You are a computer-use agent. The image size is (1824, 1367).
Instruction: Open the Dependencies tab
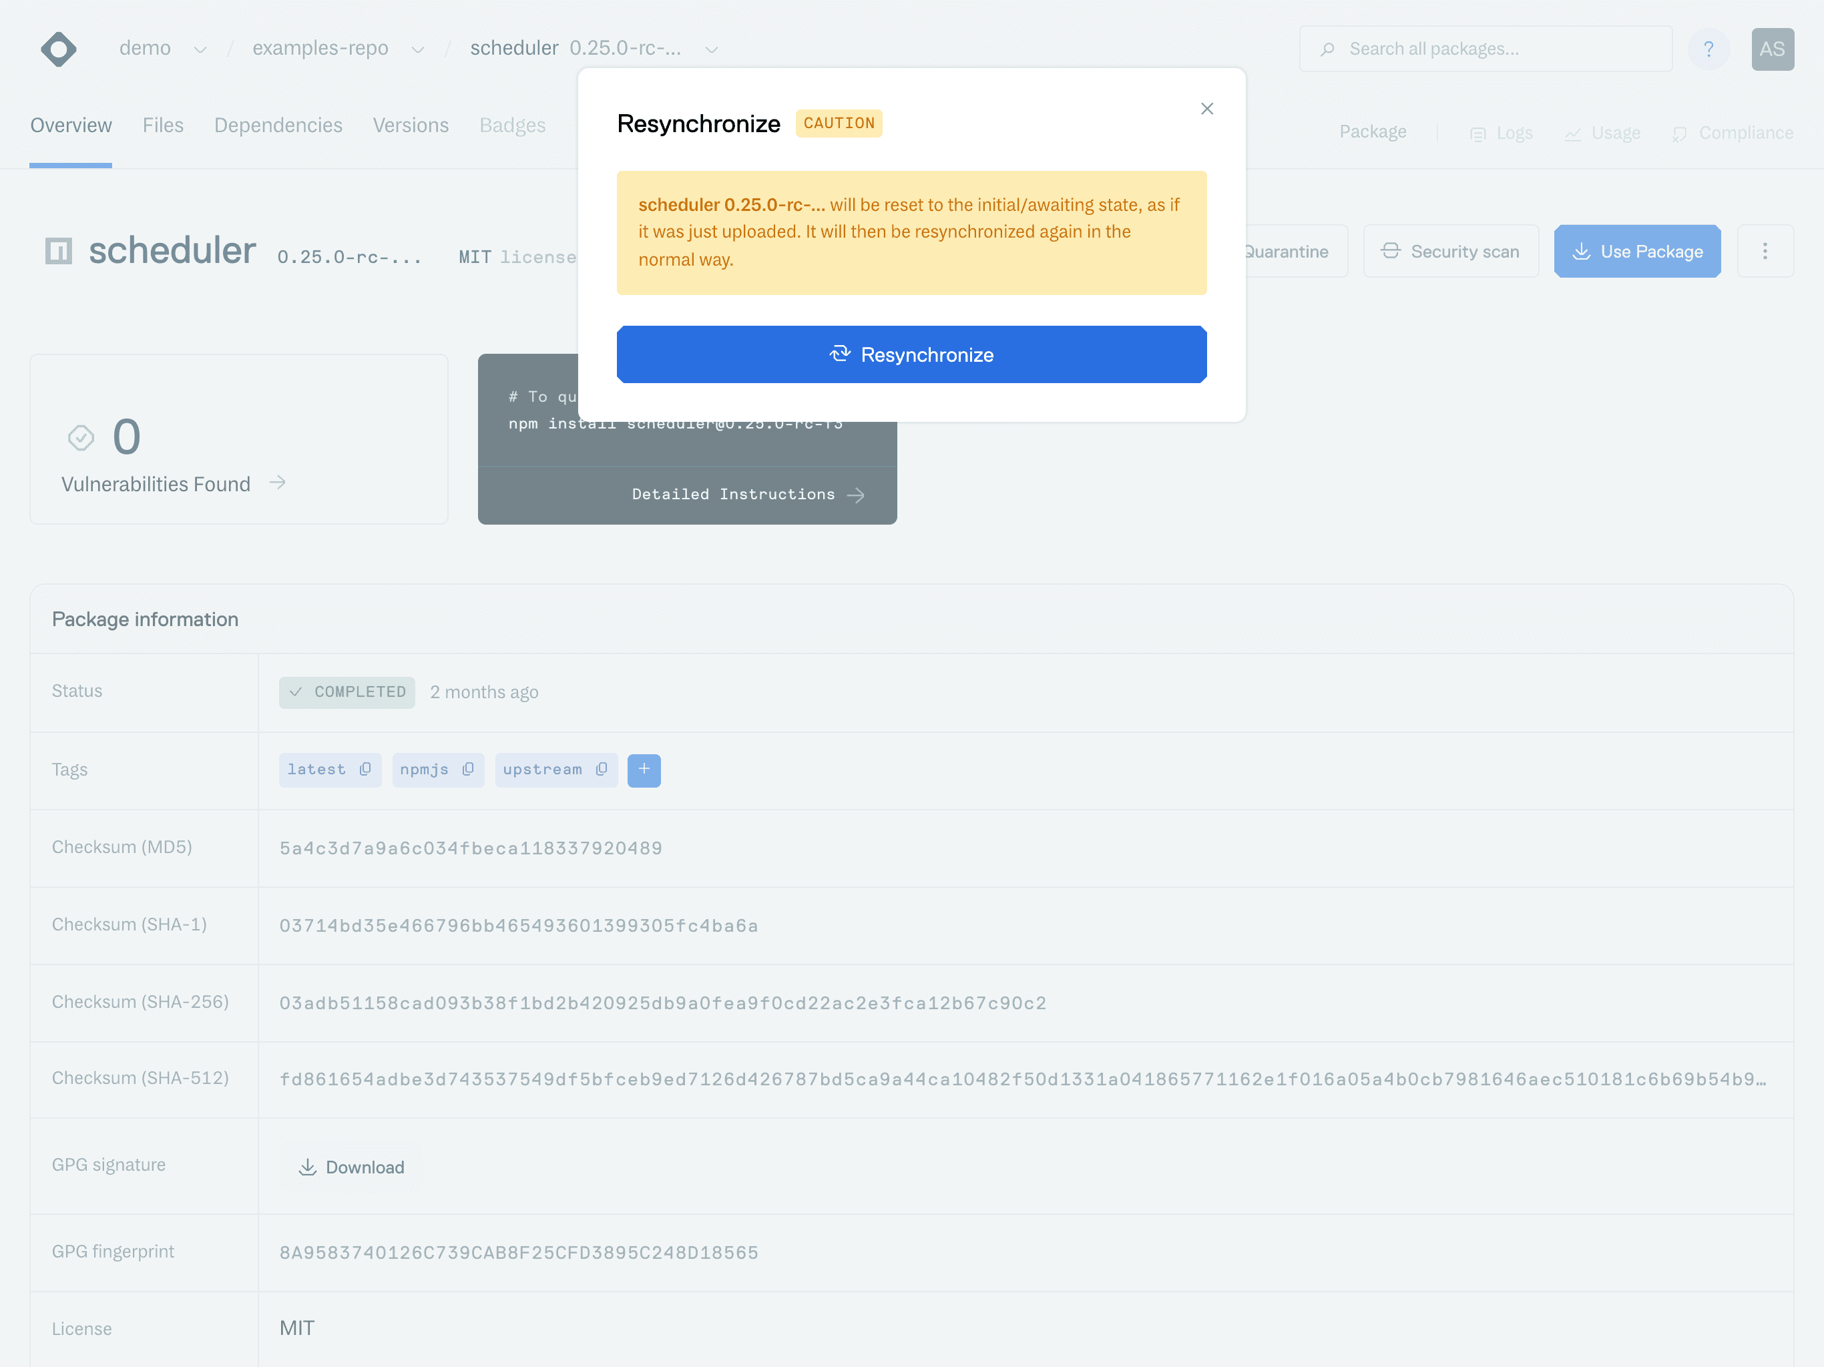278,125
